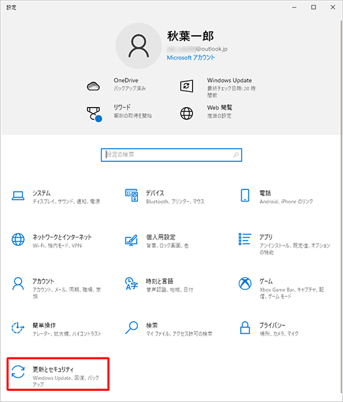The width and height of the screenshot is (343, 402).
Task: Select the デバイス category title
Action: [155, 193]
